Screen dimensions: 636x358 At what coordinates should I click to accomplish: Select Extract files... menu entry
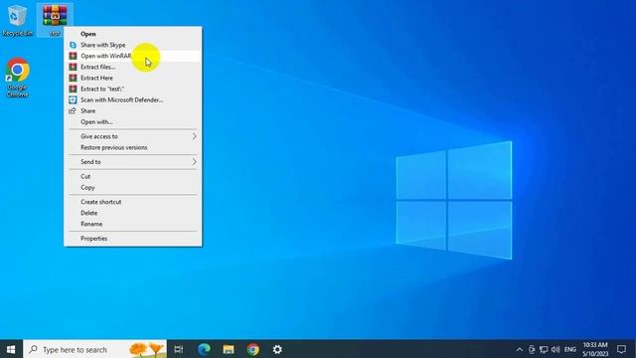(x=133, y=67)
